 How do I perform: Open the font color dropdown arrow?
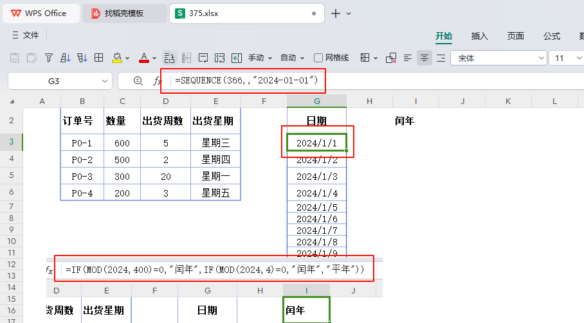tap(154, 58)
